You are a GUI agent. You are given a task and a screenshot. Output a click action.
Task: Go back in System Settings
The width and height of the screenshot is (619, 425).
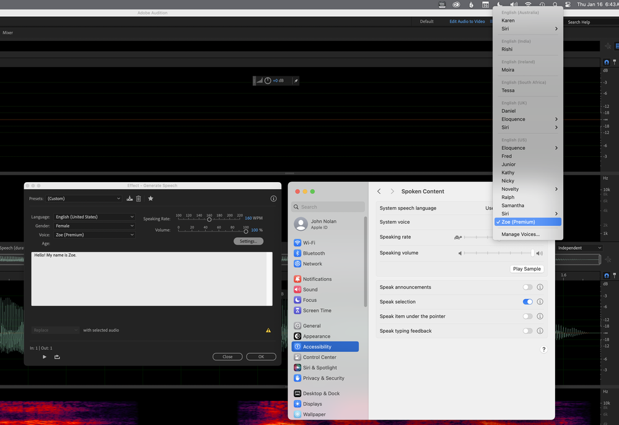(x=379, y=191)
